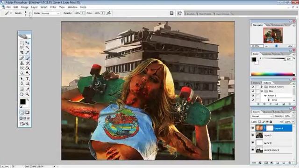Open options bar Opacity slider arrow
This screenshot has width=299, height=168.
pos(82,13)
